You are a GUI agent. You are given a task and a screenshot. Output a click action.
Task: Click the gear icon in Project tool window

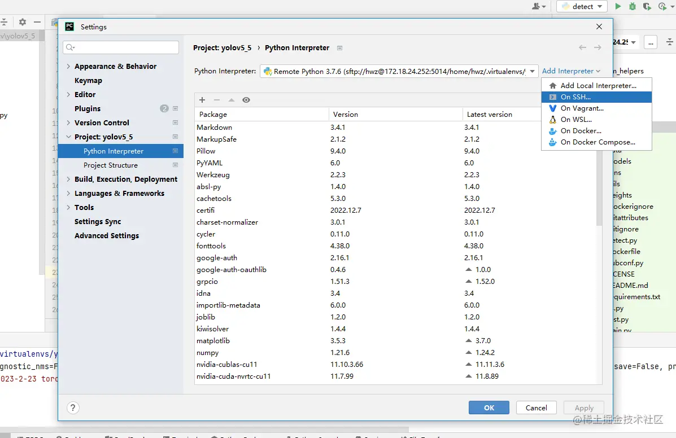(x=23, y=21)
